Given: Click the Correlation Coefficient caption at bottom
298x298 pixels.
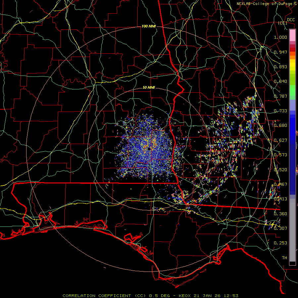Looking at the screenshot, I should tap(150, 296).
